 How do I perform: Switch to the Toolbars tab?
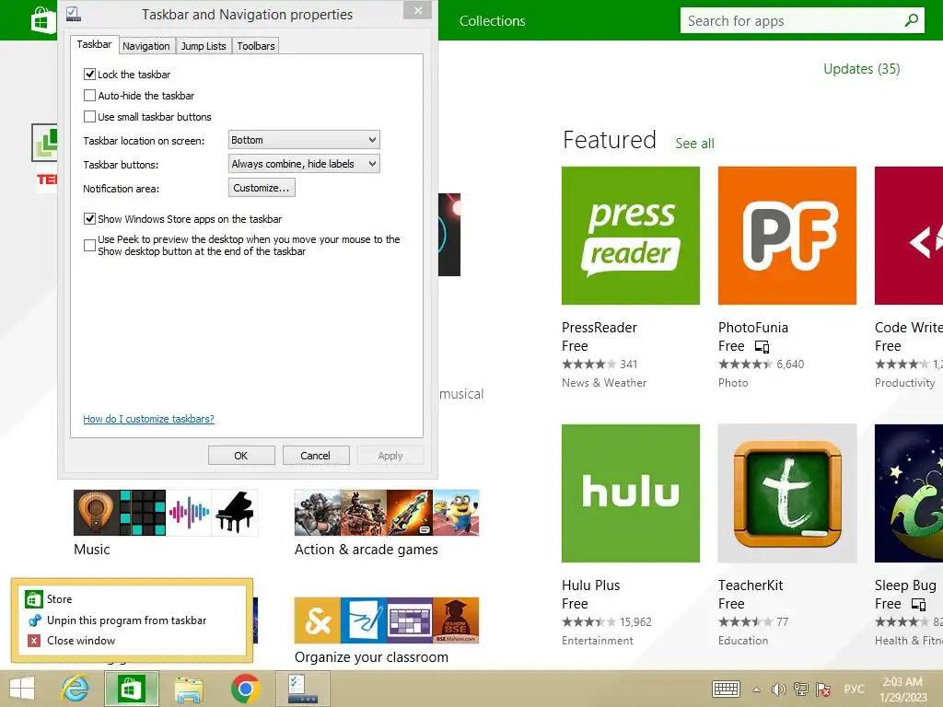[256, 46]
